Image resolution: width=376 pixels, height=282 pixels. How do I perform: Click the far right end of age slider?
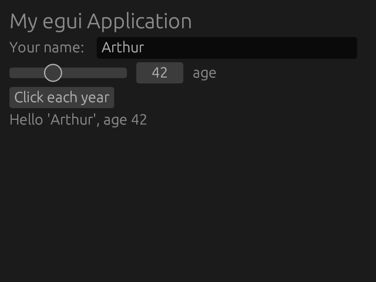coord(125,73)
